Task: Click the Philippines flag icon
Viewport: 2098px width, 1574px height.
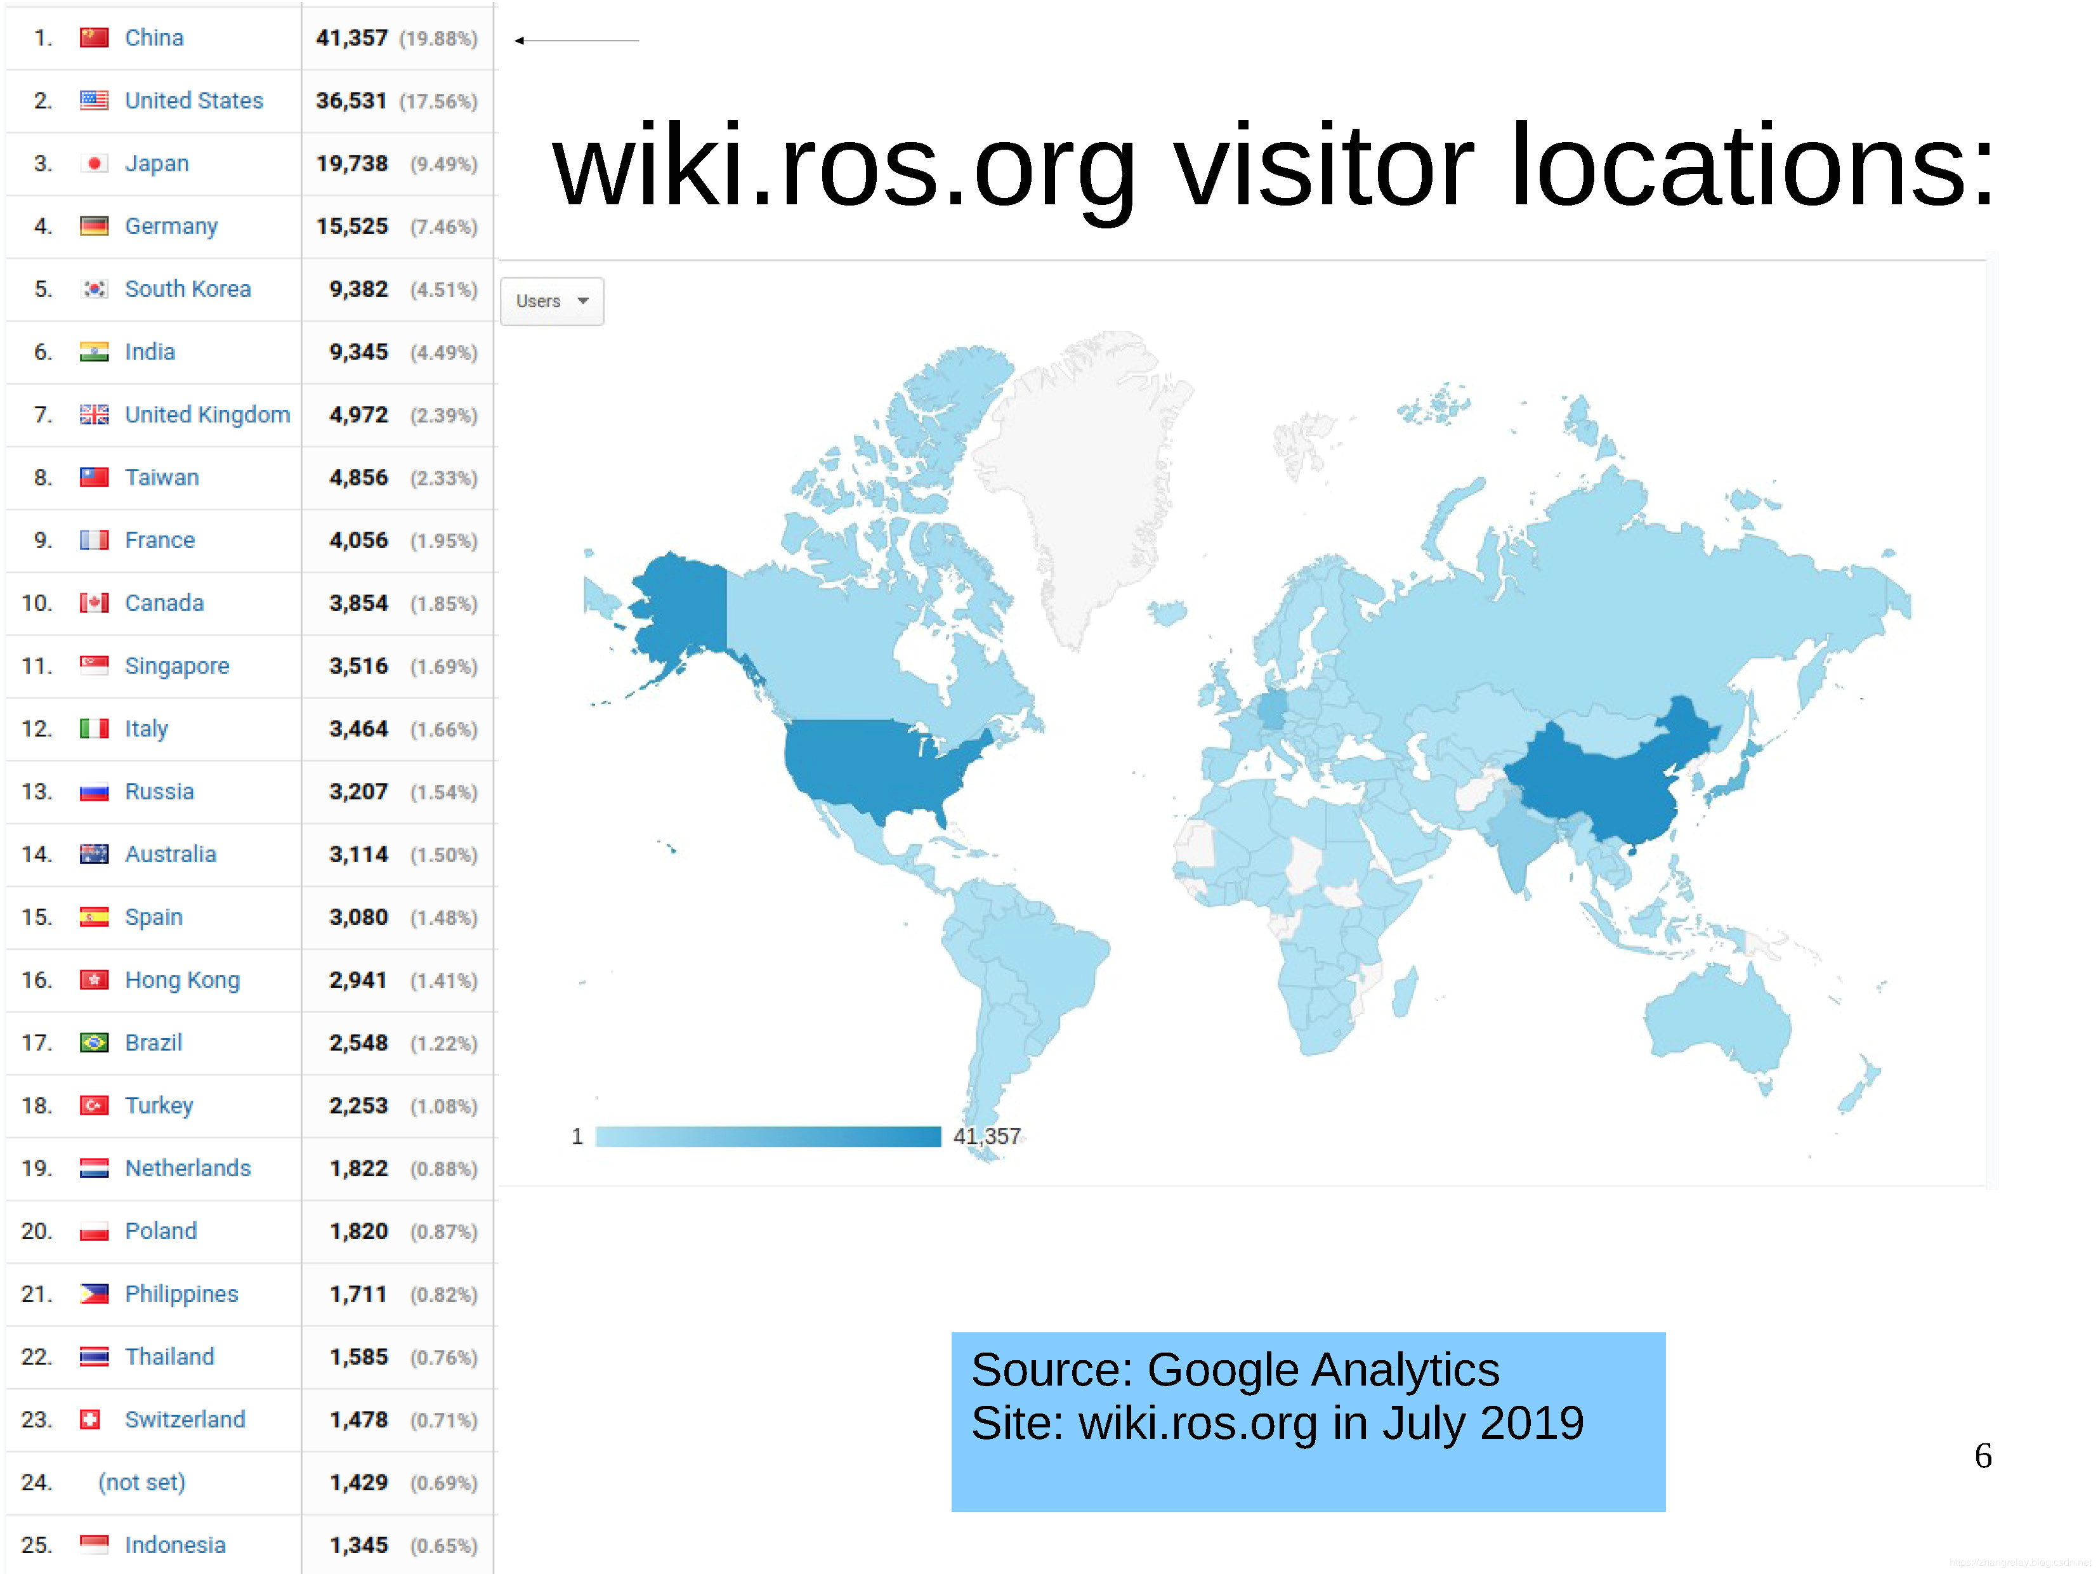Action: (94, 1294)
